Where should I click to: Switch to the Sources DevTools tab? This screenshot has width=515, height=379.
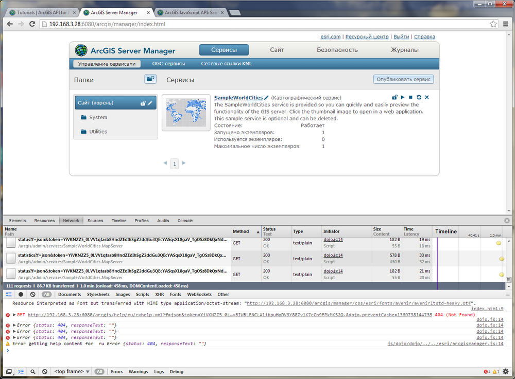[x=95, y=221]
